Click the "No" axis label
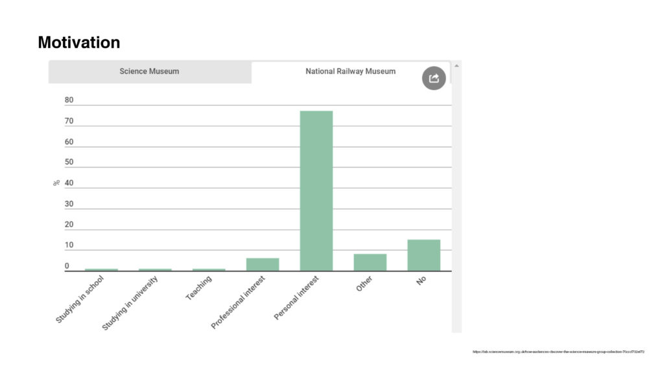The width and height of the screenshot is (664, 373). coord(421,280)
